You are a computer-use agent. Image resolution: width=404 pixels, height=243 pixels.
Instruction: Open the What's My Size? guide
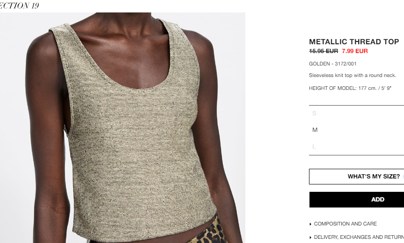tap(356, 177)
